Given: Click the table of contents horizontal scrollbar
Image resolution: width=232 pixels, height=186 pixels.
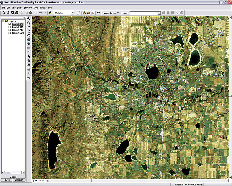Looking at the screenshot, I should (13, 172).
